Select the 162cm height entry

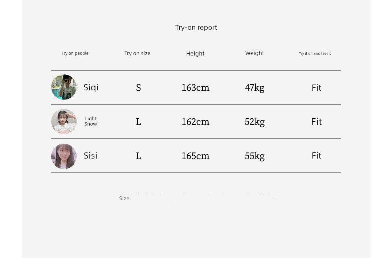tap(195, 122)
